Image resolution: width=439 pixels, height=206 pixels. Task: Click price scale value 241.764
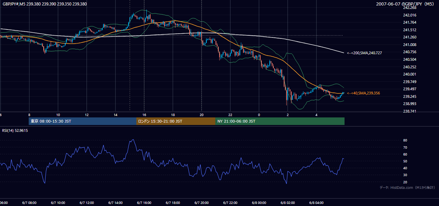tap(409, 22)
